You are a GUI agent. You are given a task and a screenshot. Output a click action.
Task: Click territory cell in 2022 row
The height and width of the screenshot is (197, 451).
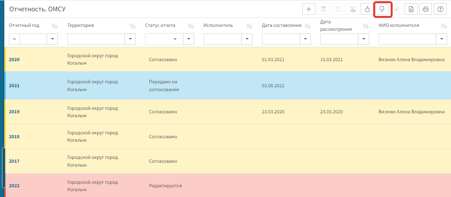click(93, 186)
